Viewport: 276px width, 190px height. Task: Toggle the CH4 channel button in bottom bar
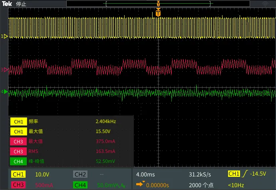[80, 185]
